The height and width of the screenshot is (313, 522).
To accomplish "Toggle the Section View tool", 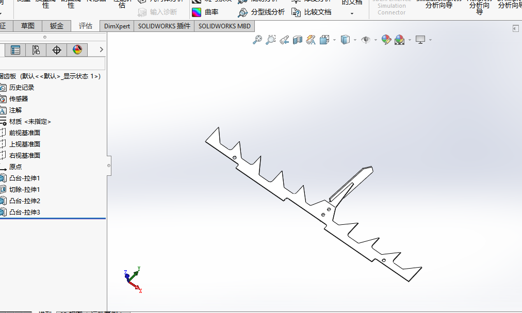I will [x=297, y=40].
